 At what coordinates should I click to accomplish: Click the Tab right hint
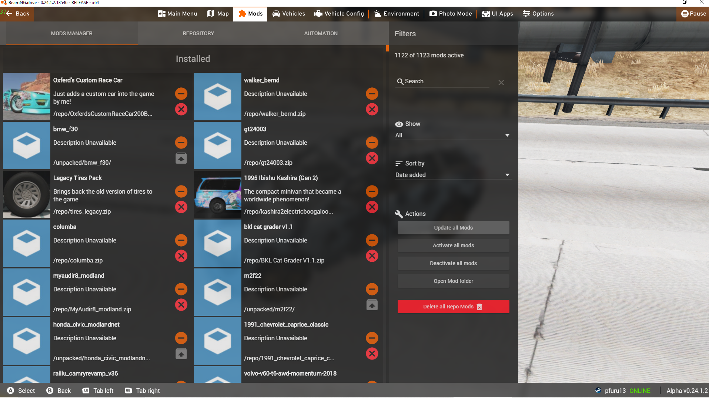(x=143, y=391)
